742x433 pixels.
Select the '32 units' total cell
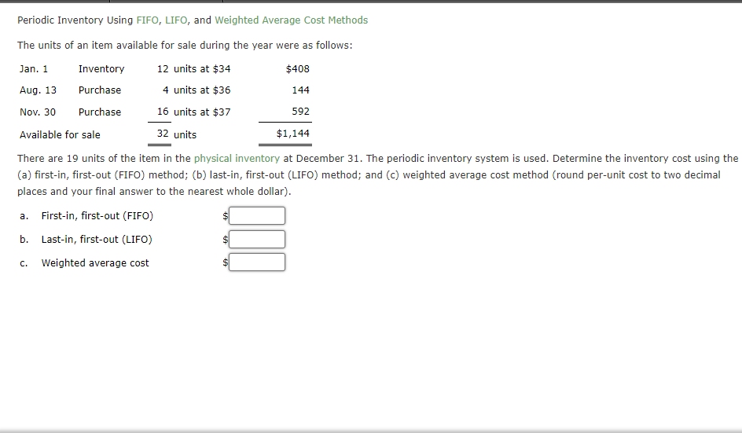coord(177,134)
